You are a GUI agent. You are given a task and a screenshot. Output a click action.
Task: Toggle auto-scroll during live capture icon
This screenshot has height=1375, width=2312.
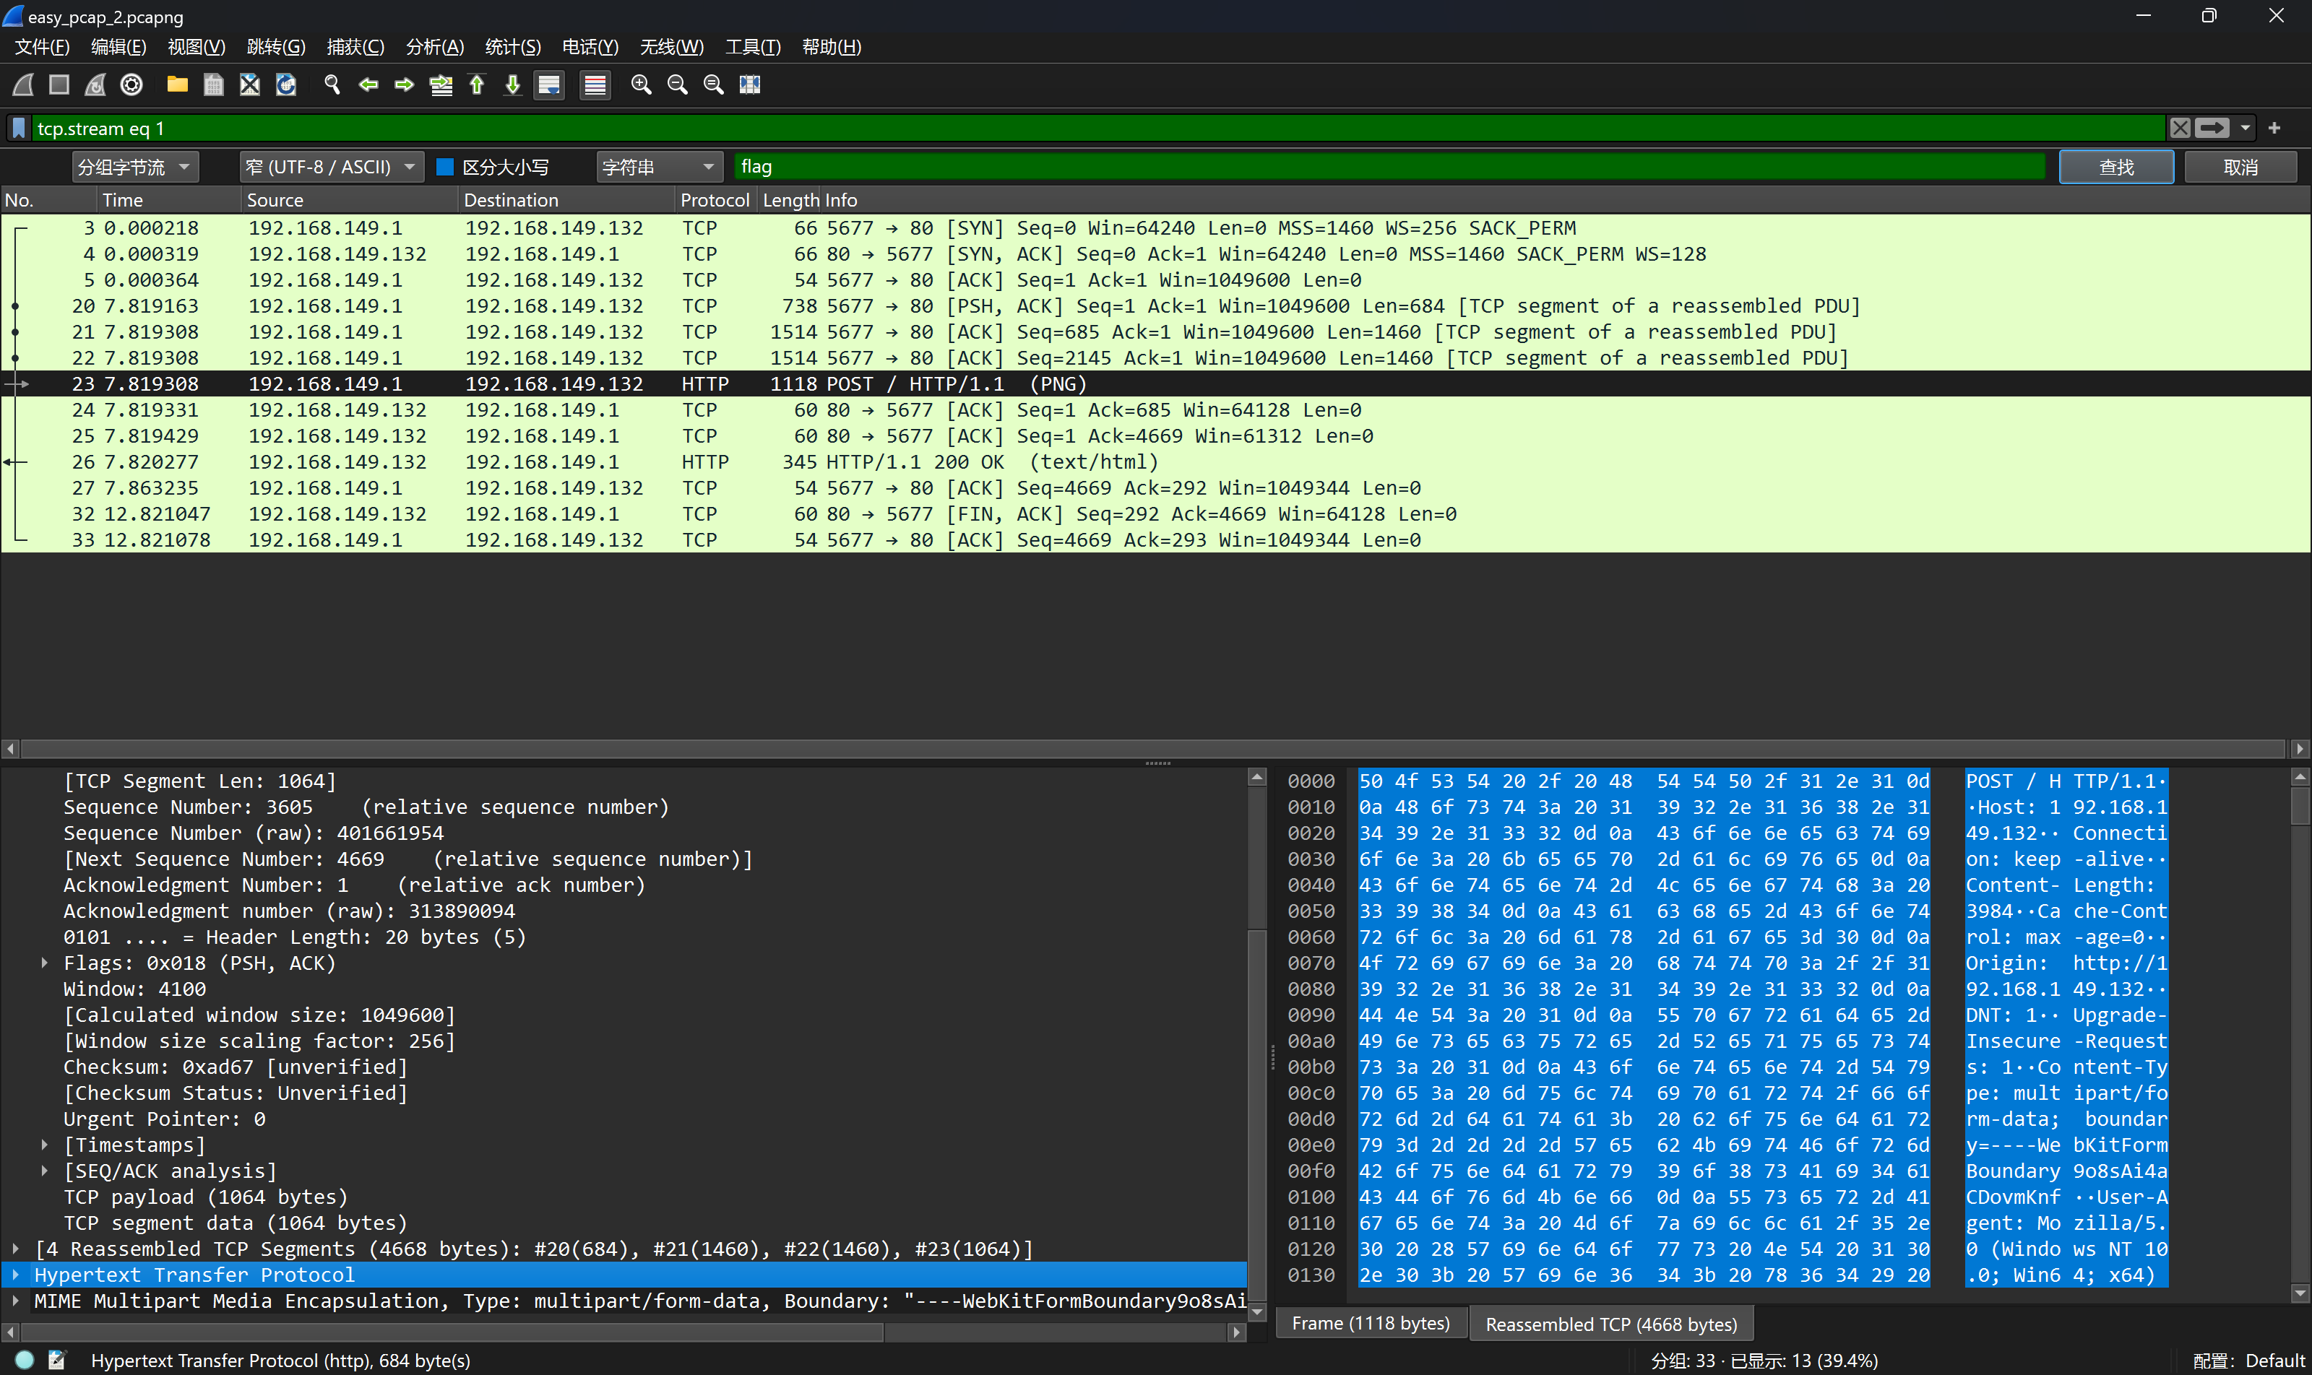coord(549,84)
